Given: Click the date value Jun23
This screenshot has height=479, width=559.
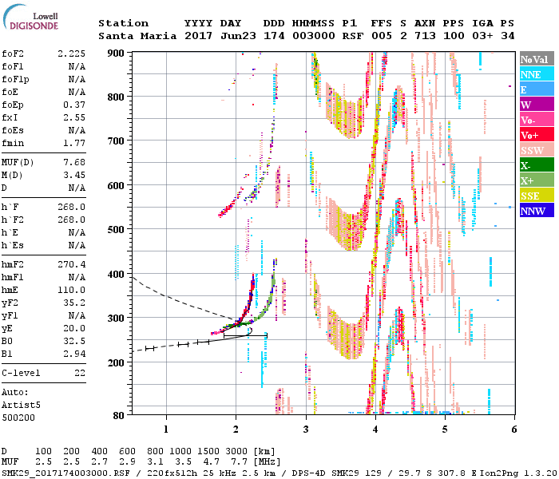Looking at the screenshot, I should (x=238, y=37).
